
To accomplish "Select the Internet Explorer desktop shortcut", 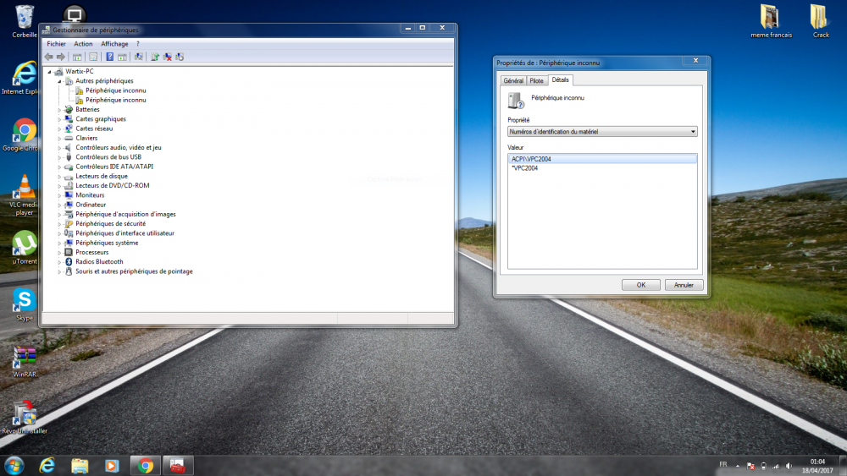I will (22, 78).
